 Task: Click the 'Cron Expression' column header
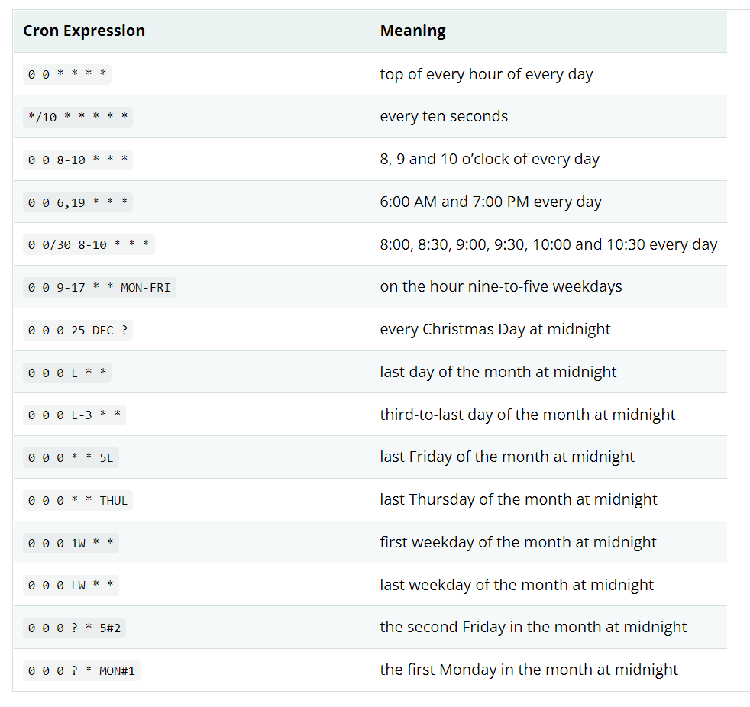click(x=84, y=31)
